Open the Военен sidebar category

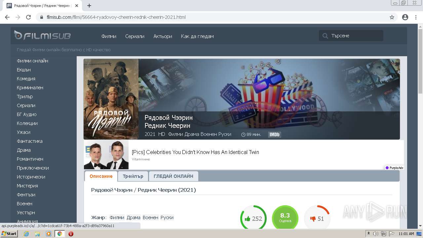pyautogui.click(x=24, y=204)
